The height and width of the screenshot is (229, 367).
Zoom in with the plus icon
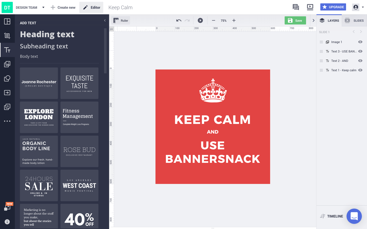(x=234, y=21)
